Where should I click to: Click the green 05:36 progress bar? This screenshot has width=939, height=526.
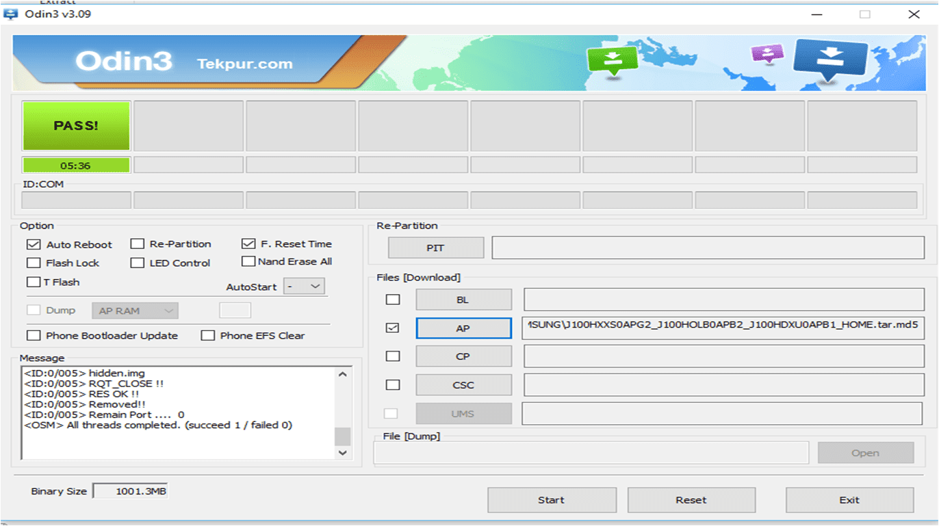[76, 165]
